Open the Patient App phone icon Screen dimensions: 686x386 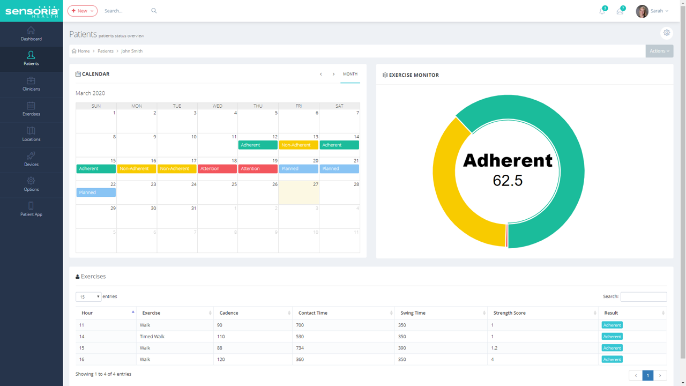pyautogui.click(x=31, y=206)
